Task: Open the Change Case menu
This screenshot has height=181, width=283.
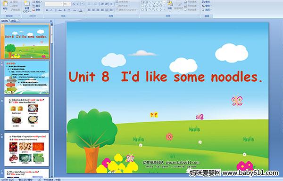Action: point(75,10)
